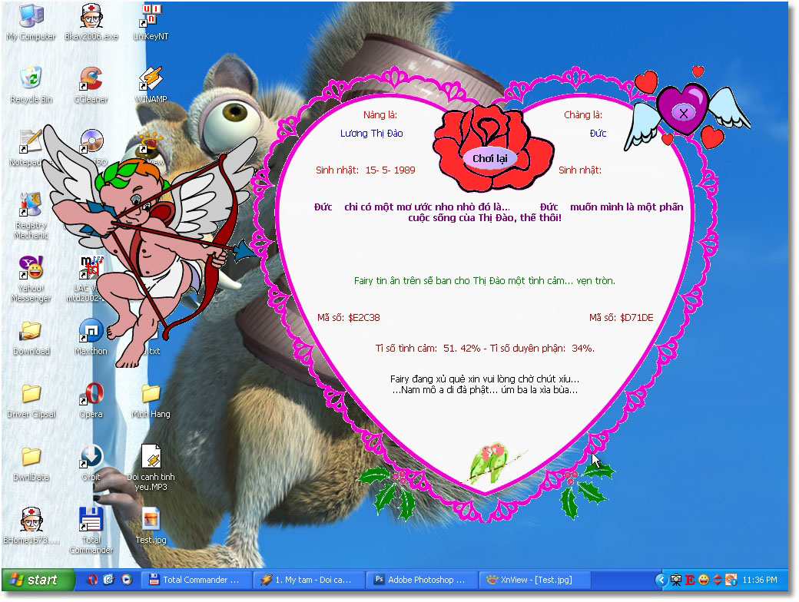Click the "Đức" name under "Chàng là:"
This screenshot has height=602, width=799.
click(598, 134)
